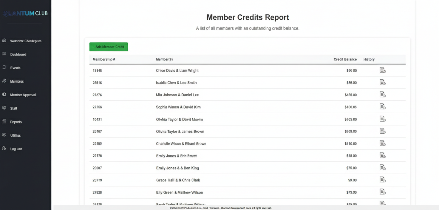This screenshot has height=210, width=439.
Task: Open the Staff icon in sidebar
Action: (x=4, y=108)
